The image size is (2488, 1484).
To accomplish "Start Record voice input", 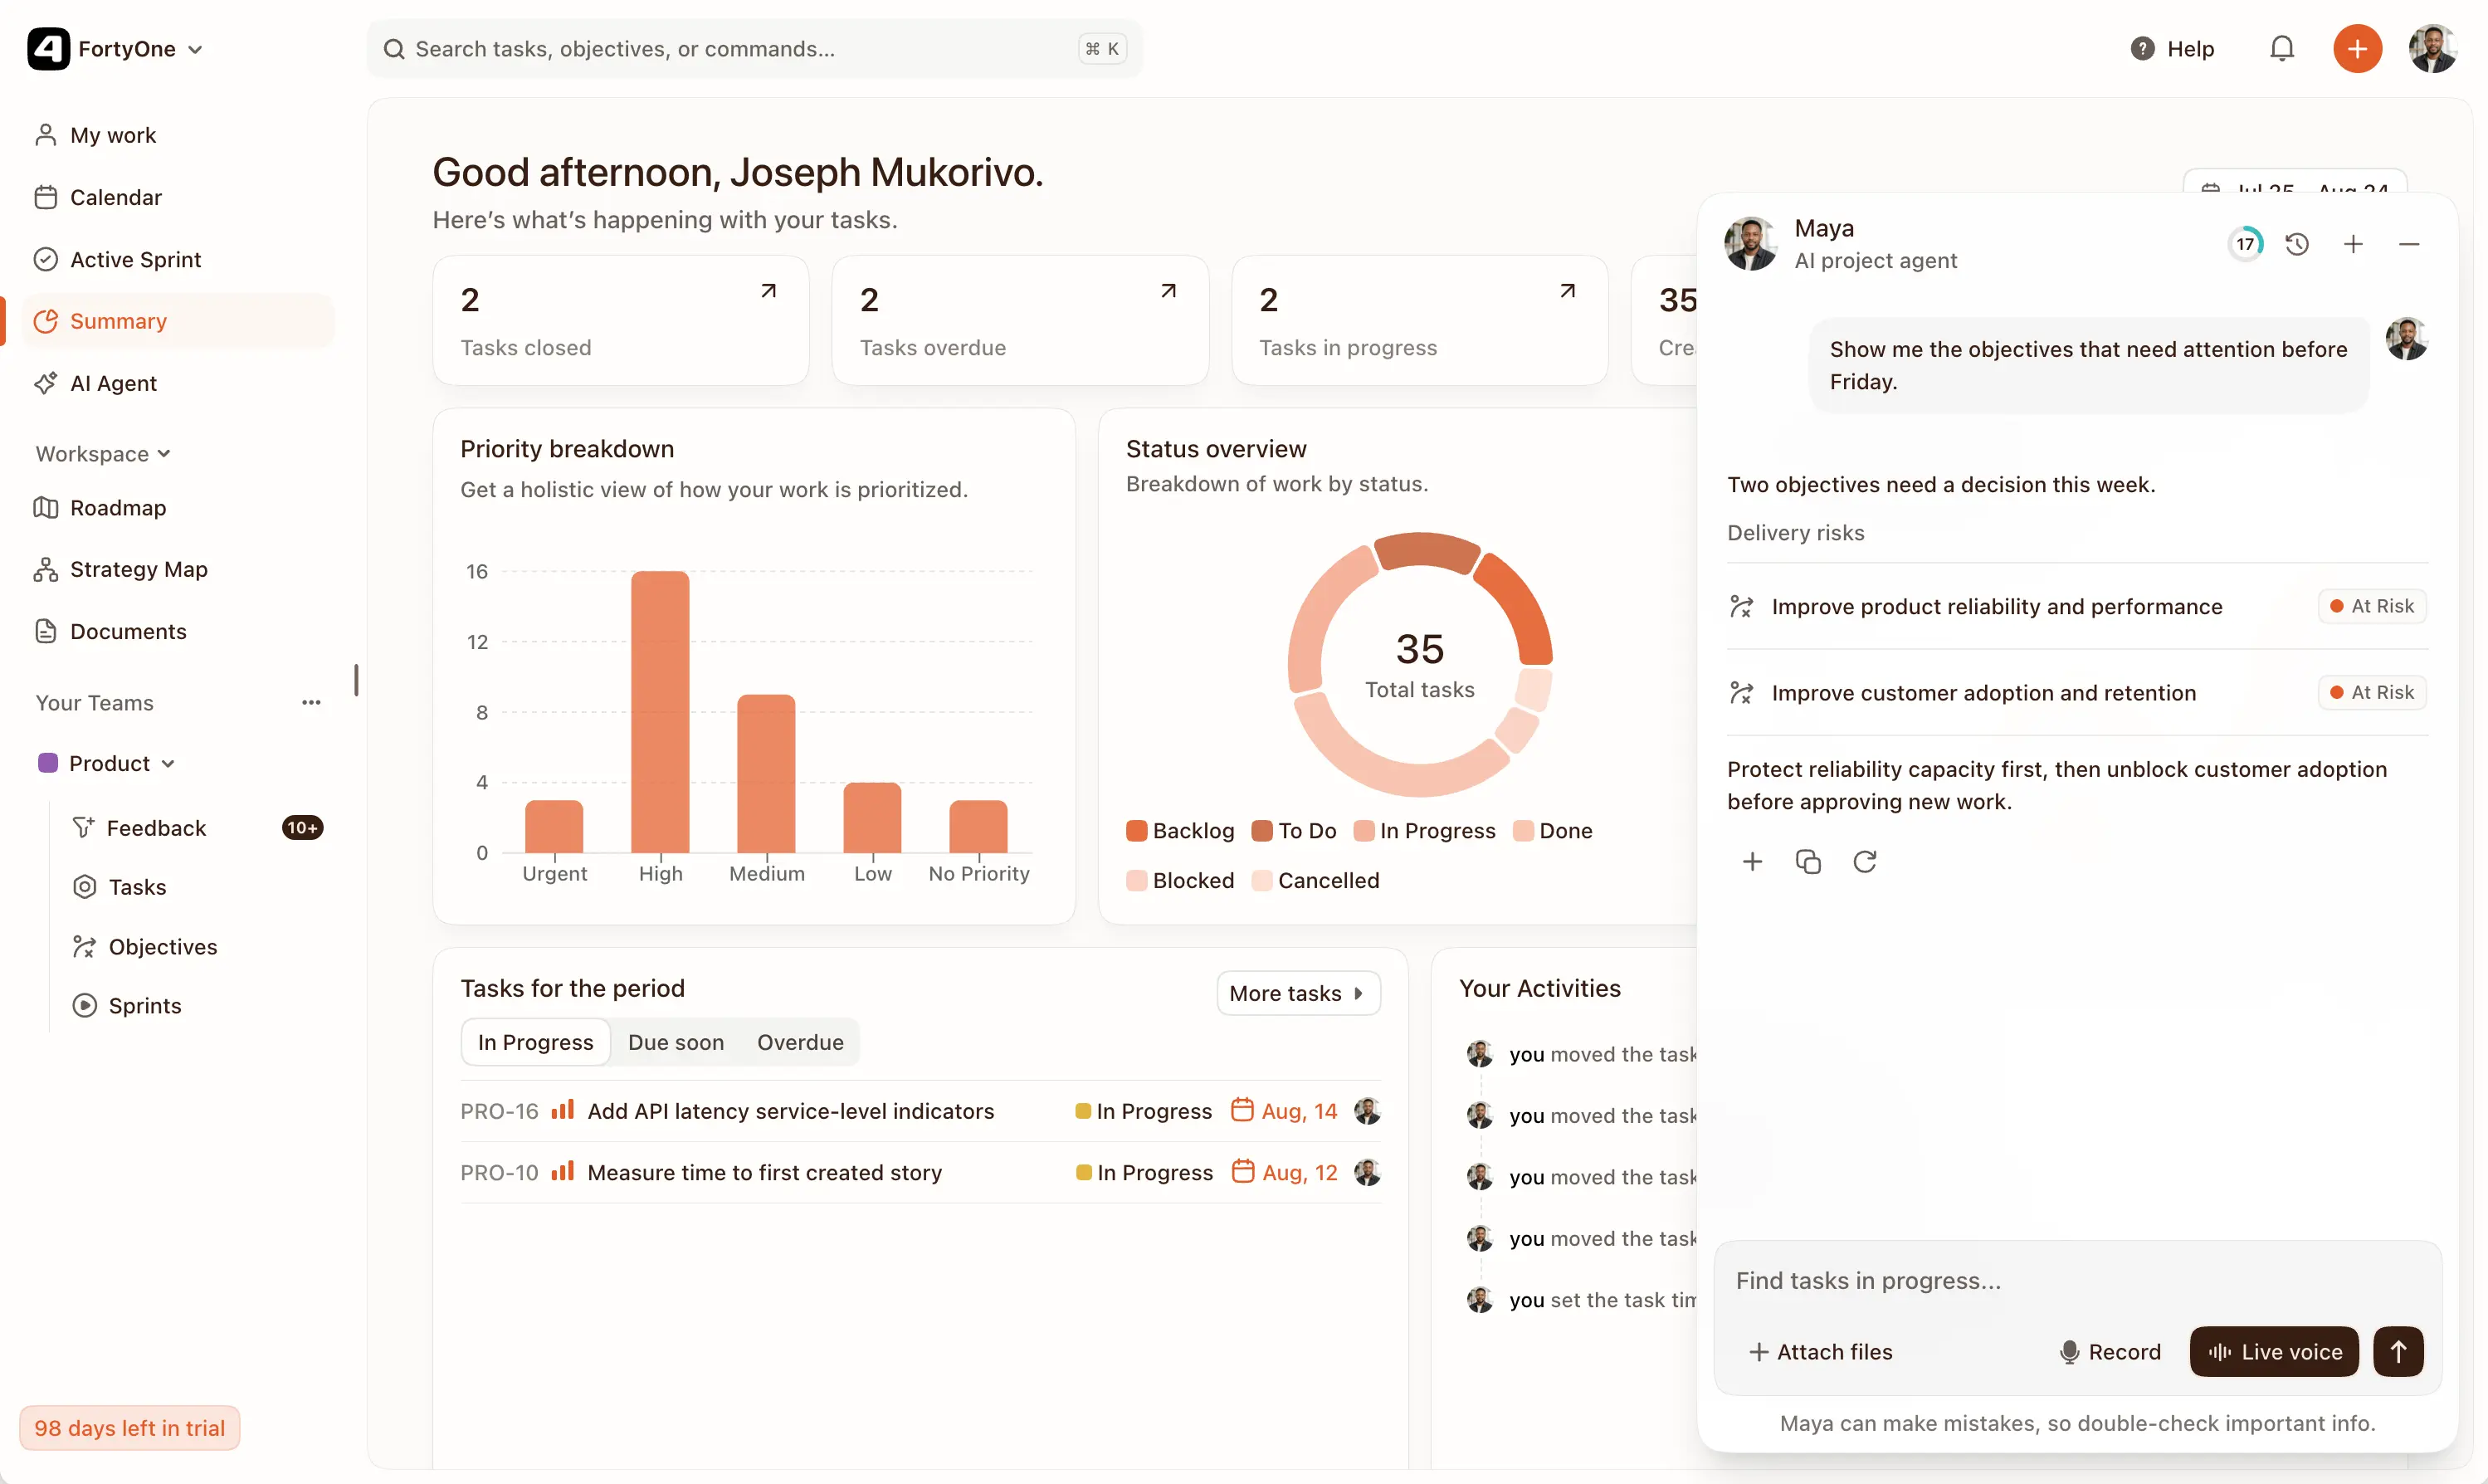I will point(2110,1352).
